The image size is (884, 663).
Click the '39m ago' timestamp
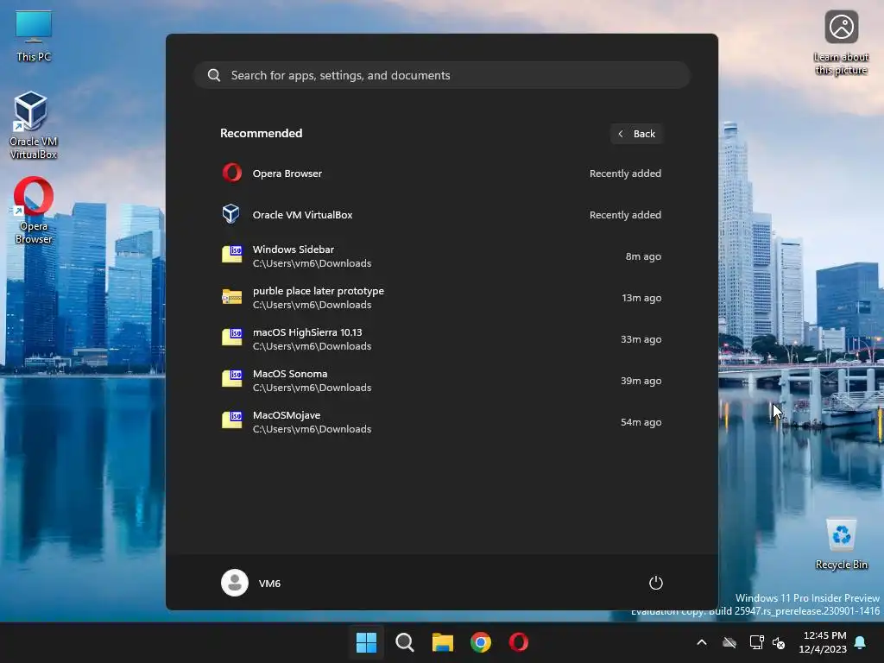pyautogui.click(x=641, y=380)
